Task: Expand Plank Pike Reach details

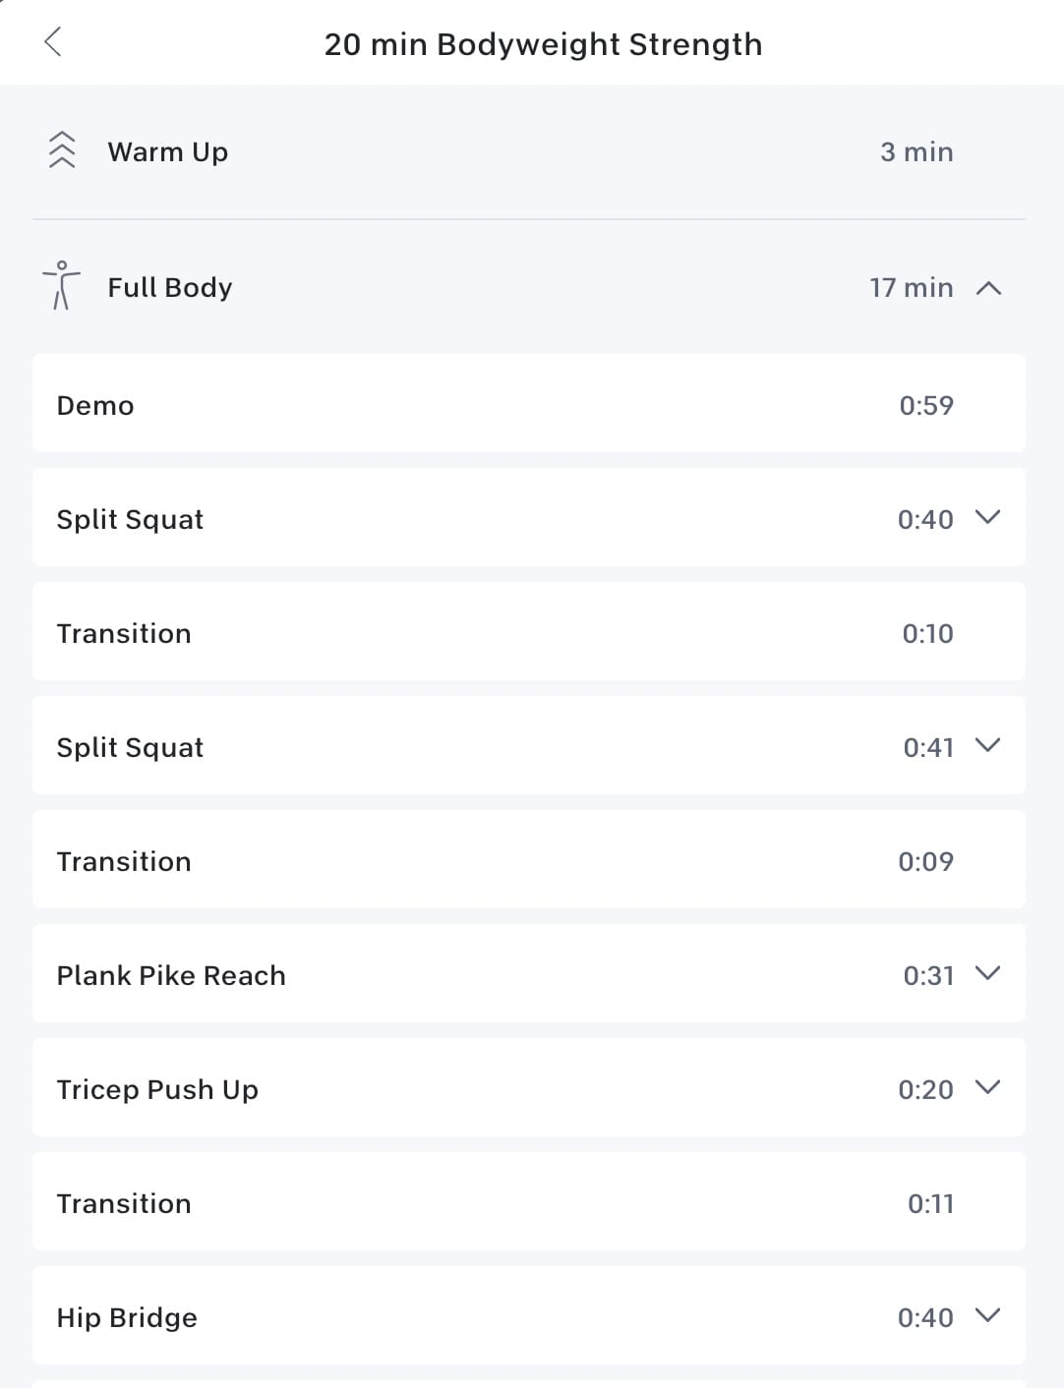Action: coord(987,973)
